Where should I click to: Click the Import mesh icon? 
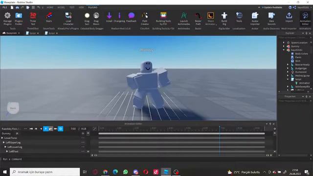(289, 17)
